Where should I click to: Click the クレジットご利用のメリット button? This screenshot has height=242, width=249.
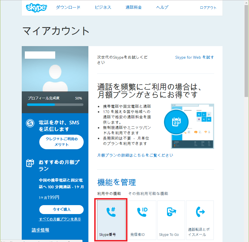tap(61, 142)
